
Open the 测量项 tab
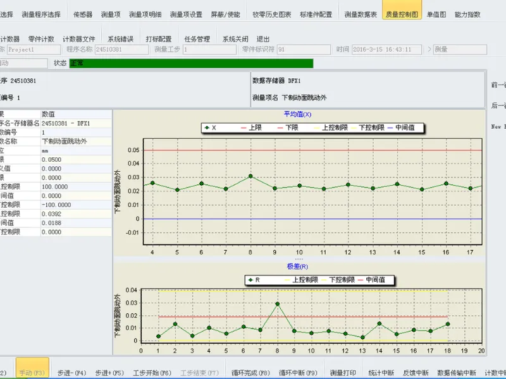[110, 15]
